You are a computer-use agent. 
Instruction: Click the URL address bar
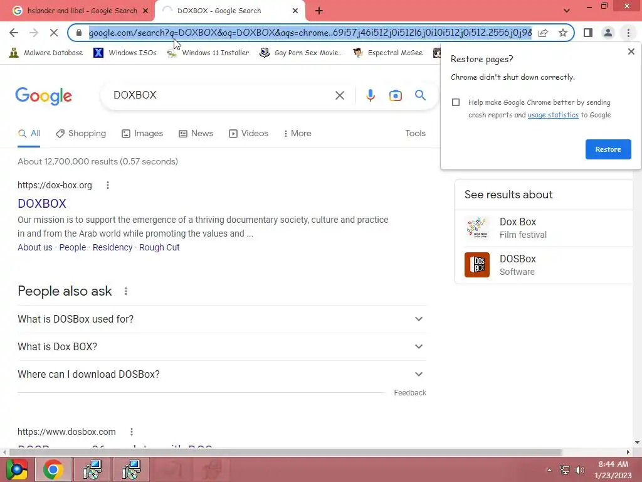310,33
